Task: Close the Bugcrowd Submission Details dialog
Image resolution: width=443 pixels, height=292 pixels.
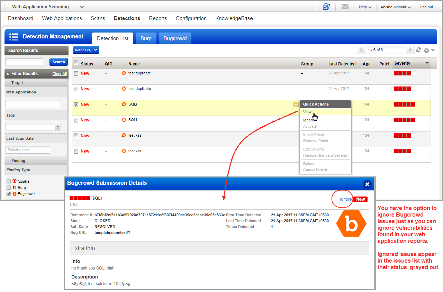Action: click(x=367, y=184)
